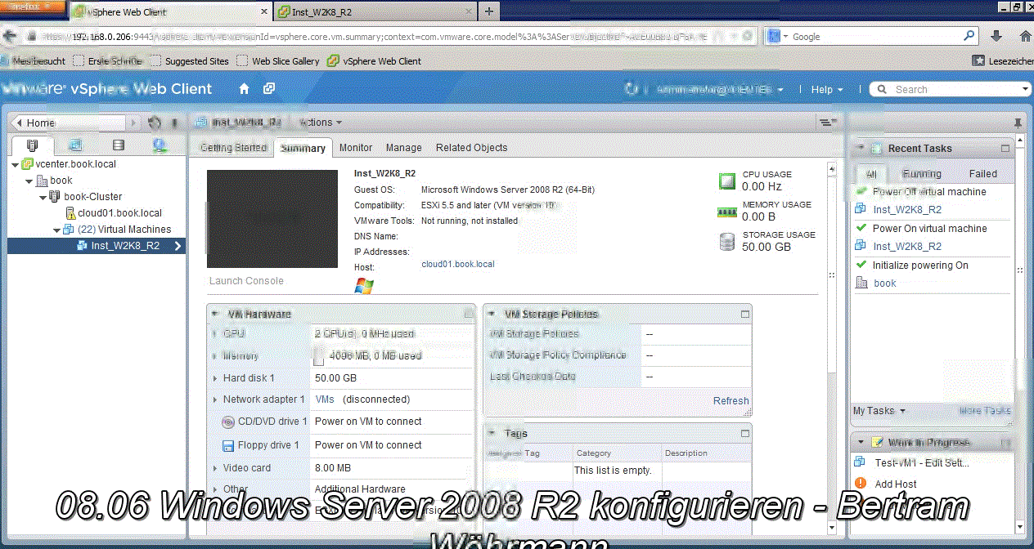
Task: Switch to the Manage tab
Action: 404,148
